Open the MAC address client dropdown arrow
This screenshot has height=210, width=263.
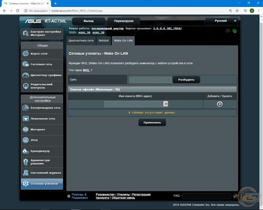pyautogui.click(x=166, y=104)
